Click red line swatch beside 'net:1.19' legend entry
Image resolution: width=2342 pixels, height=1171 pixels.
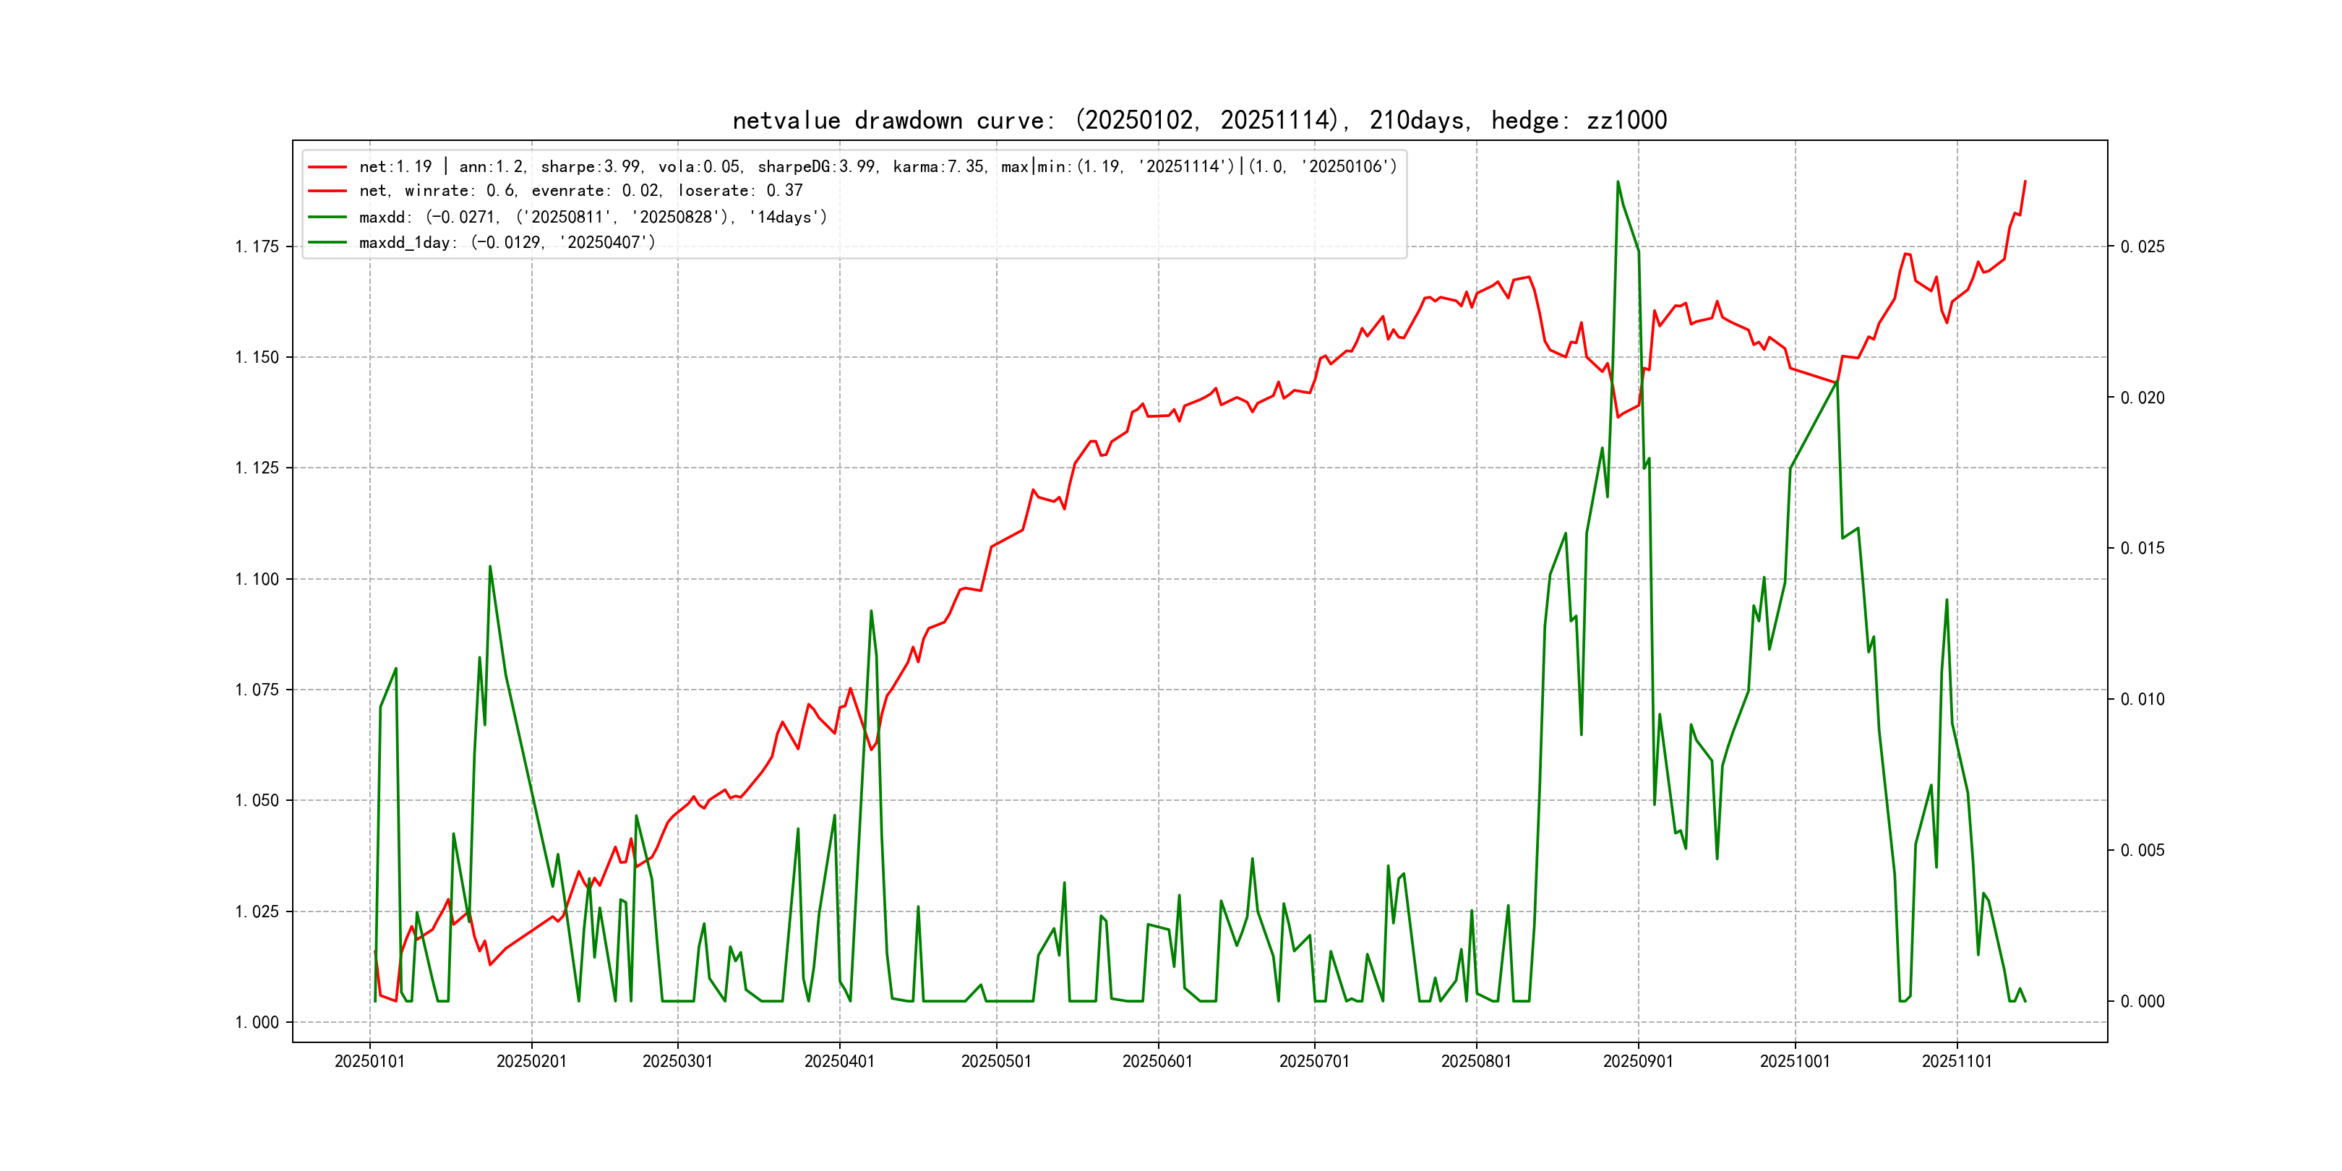pos(327,167)
